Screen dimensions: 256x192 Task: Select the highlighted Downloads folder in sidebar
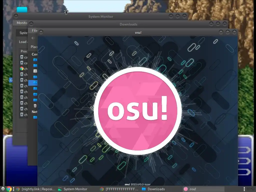(x=33, y=83)
